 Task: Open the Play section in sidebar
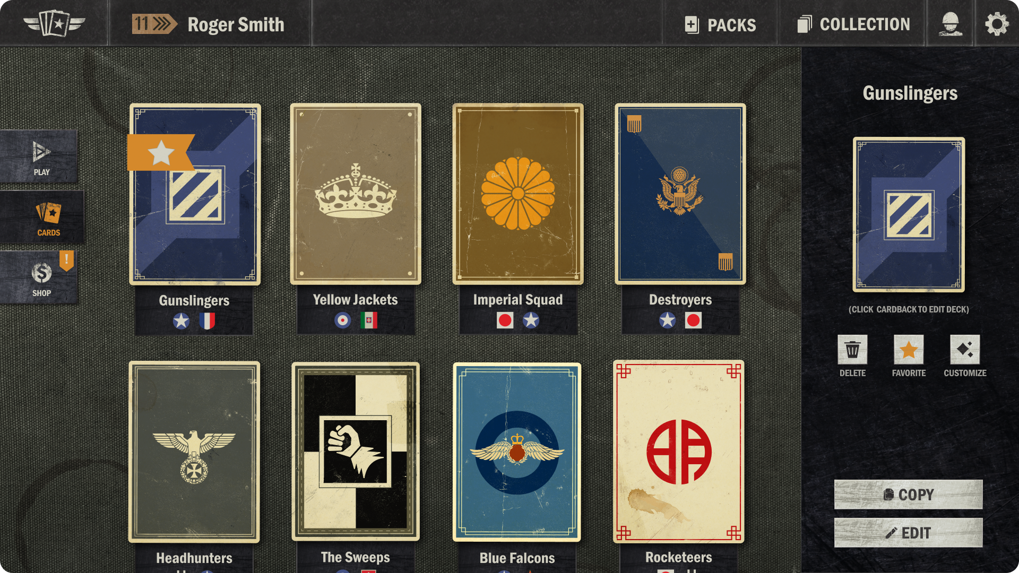click(x=39, y=157)
